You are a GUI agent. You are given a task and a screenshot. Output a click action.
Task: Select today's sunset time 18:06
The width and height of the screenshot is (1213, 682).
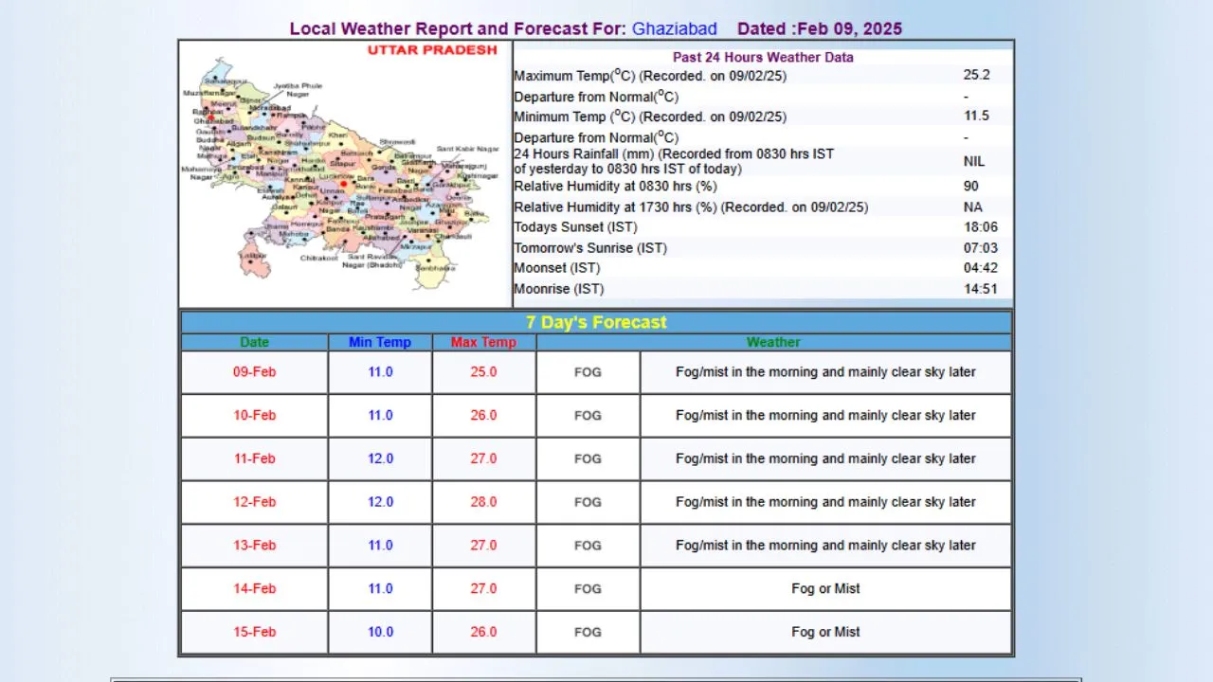981,227
